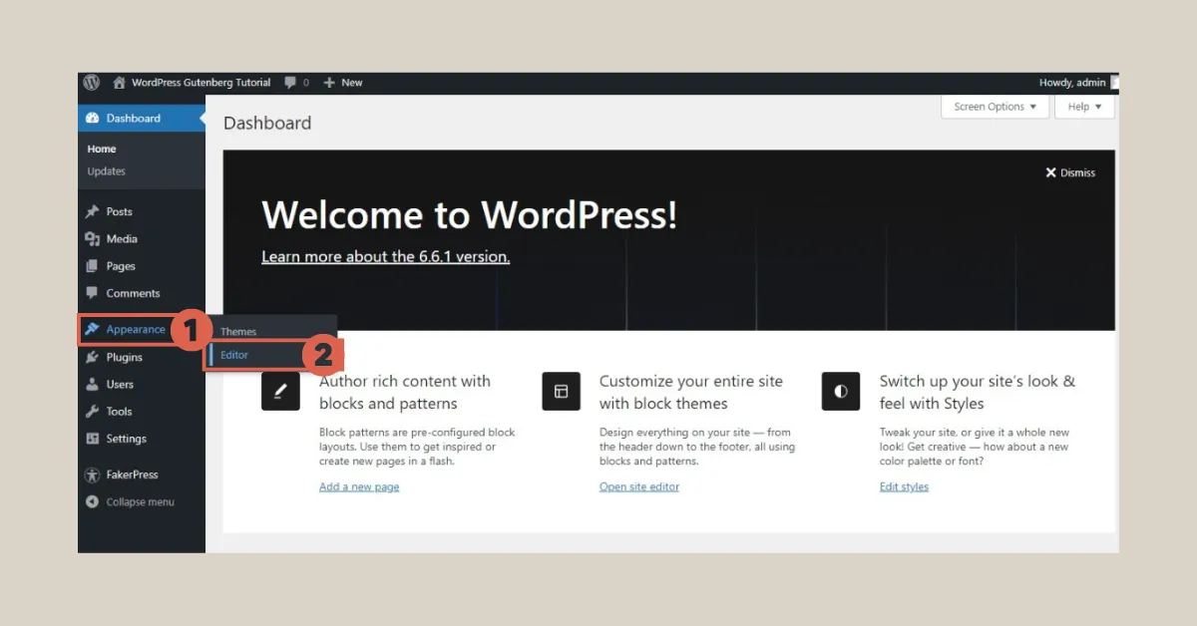Select Themes in the Appearance submenu
Screen dimensions: 1197x626
click(238, 332)
